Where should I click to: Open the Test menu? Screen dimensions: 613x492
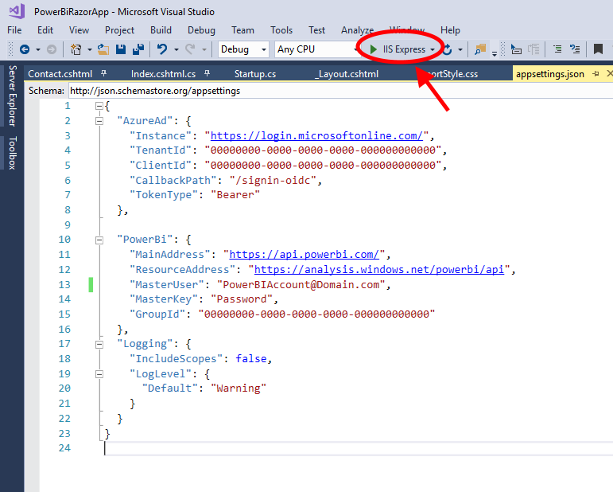[316, 30]
